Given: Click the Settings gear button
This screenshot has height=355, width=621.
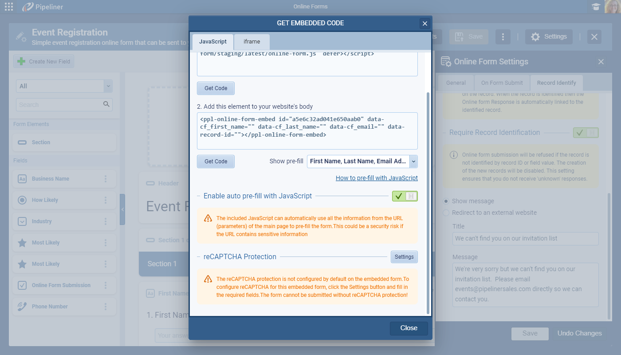Looking at the screenshot, I should click(549, 37).
